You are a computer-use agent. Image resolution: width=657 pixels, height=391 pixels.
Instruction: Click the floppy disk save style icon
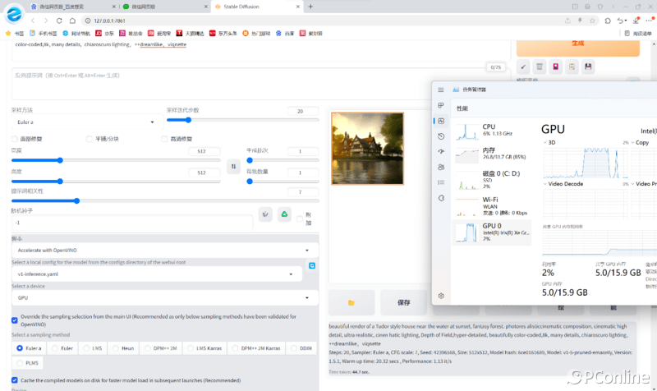point(589,67)
